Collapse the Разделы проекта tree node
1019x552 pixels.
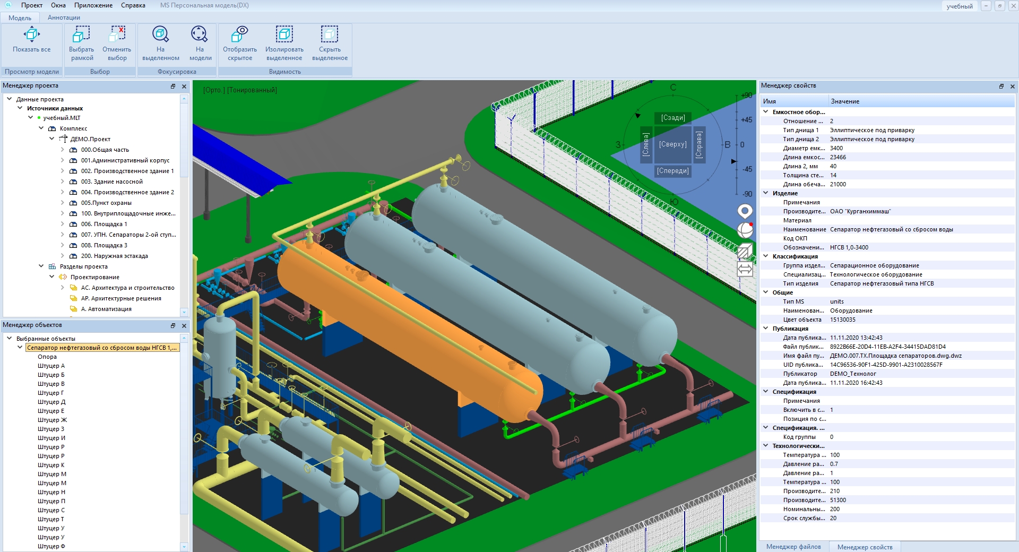[41, 266]
